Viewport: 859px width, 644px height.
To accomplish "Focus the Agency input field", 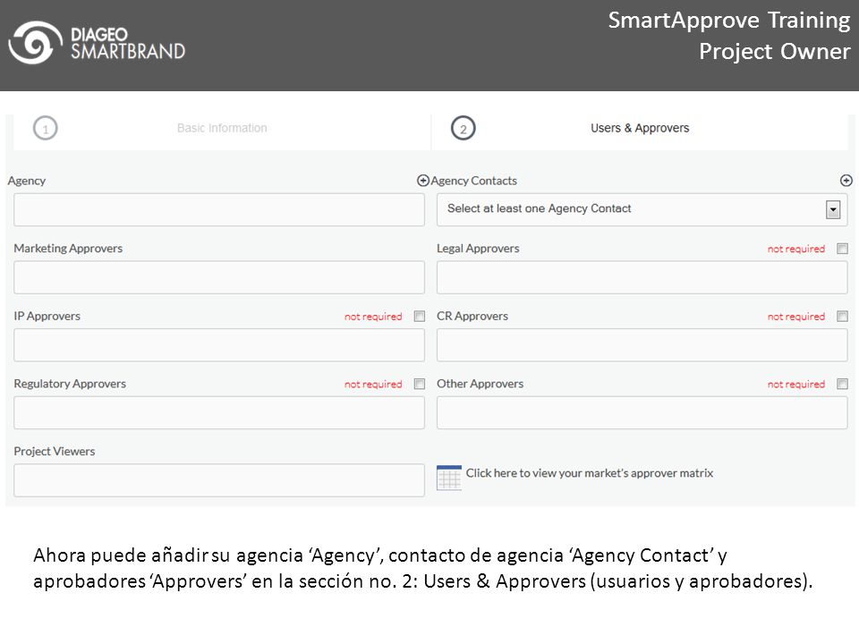I will tap(219, 209).
